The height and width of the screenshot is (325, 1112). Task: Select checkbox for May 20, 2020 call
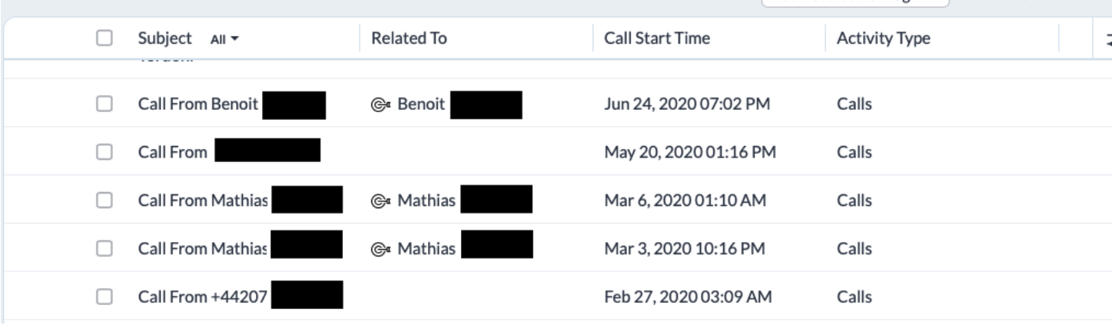click(x=106, y=153)
